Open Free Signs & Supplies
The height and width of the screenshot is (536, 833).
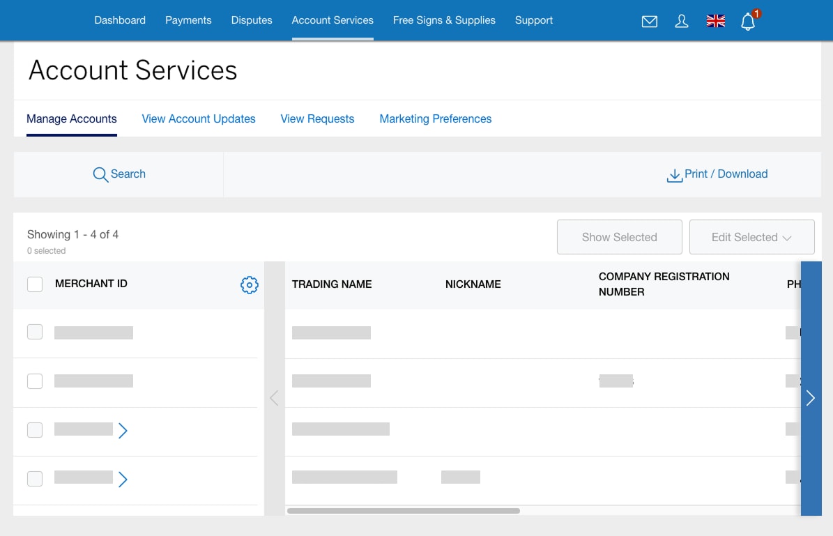point(444,20)
